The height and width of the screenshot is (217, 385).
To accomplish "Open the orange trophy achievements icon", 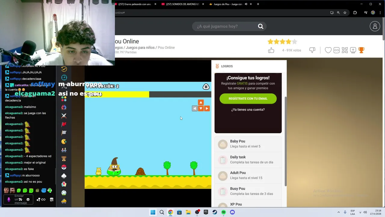I will coord(361,50).
